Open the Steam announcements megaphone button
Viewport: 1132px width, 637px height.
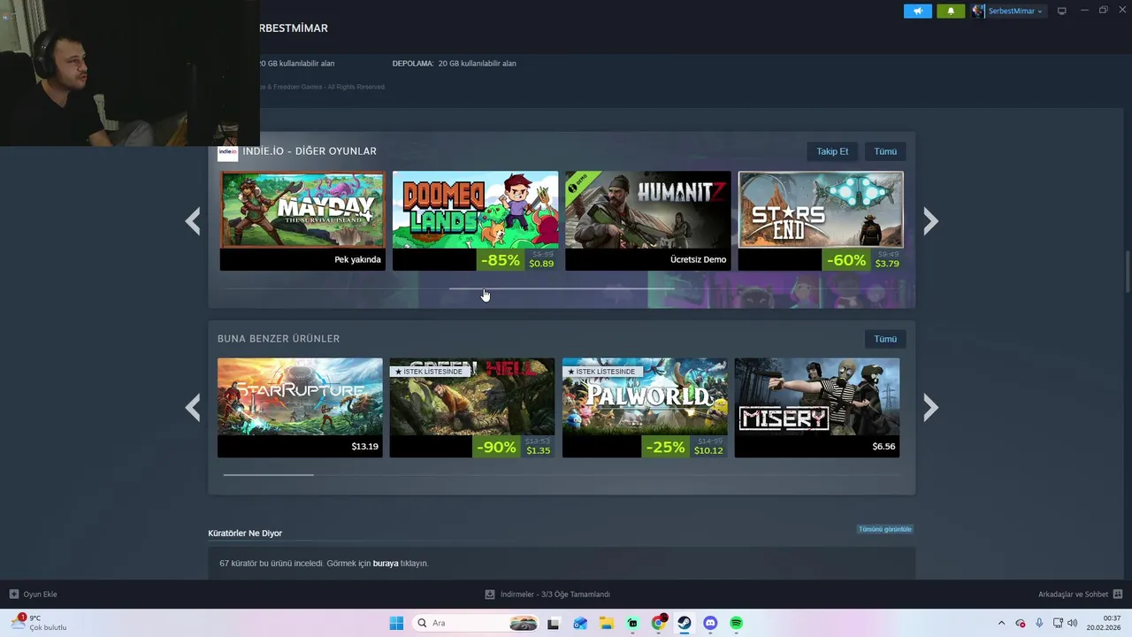click(x=917, y=11)
